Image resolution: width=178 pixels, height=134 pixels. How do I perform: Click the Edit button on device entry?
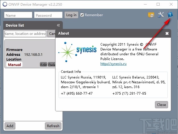[x=44, y=65]
